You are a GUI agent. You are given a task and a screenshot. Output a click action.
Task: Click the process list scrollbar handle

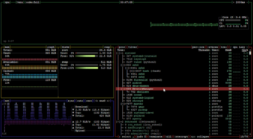point(250,53)
